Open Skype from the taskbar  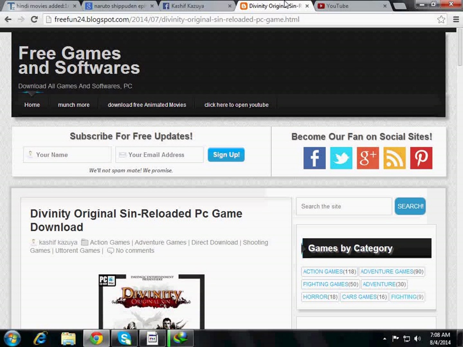124,338
